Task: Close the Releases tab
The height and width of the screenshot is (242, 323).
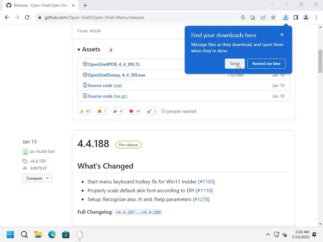Action: pyautogui.click(x=73, y=6)
